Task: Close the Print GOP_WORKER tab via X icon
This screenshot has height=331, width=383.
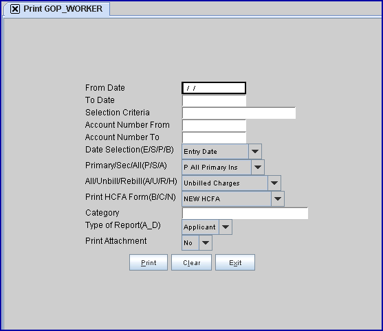Action: [x=15, y=9]
